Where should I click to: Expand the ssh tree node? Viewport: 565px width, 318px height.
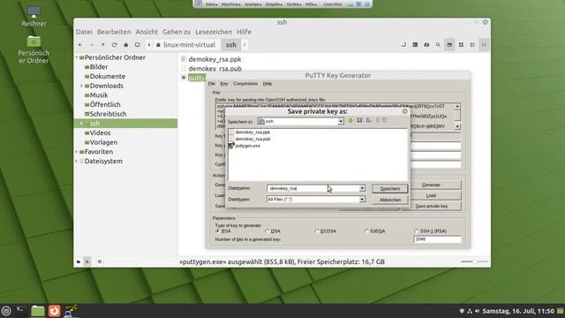tap(81, 124)
